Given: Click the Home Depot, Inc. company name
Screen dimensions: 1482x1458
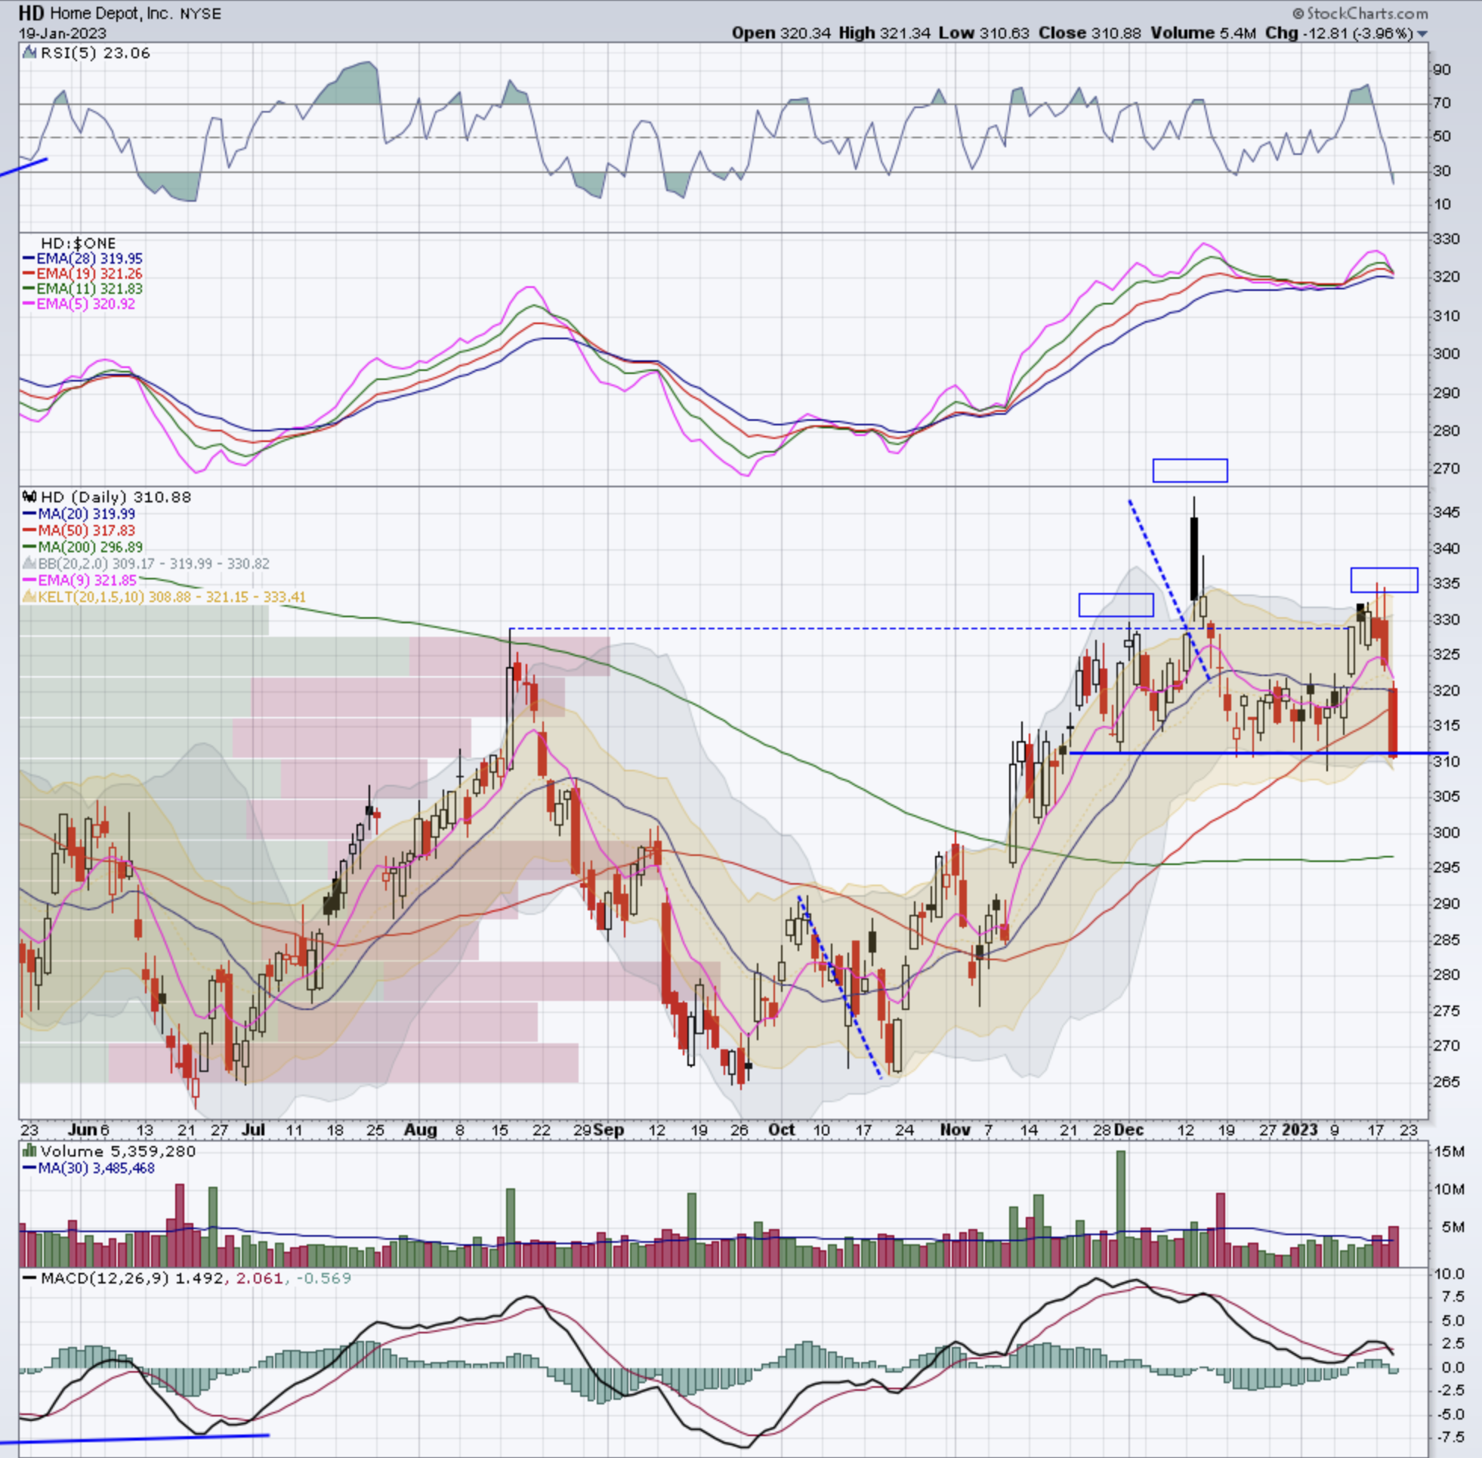Looking at the screenshot, I should pyautogui.click(x=112, y=14).
